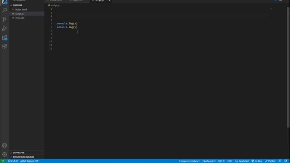This screenshot has height=163, width=290.
Task: Select script.js in the explorer tree
Action: 27,14
